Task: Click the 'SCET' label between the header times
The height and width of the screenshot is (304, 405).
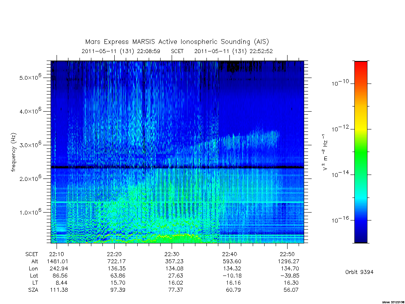Action: coord(177,51)
